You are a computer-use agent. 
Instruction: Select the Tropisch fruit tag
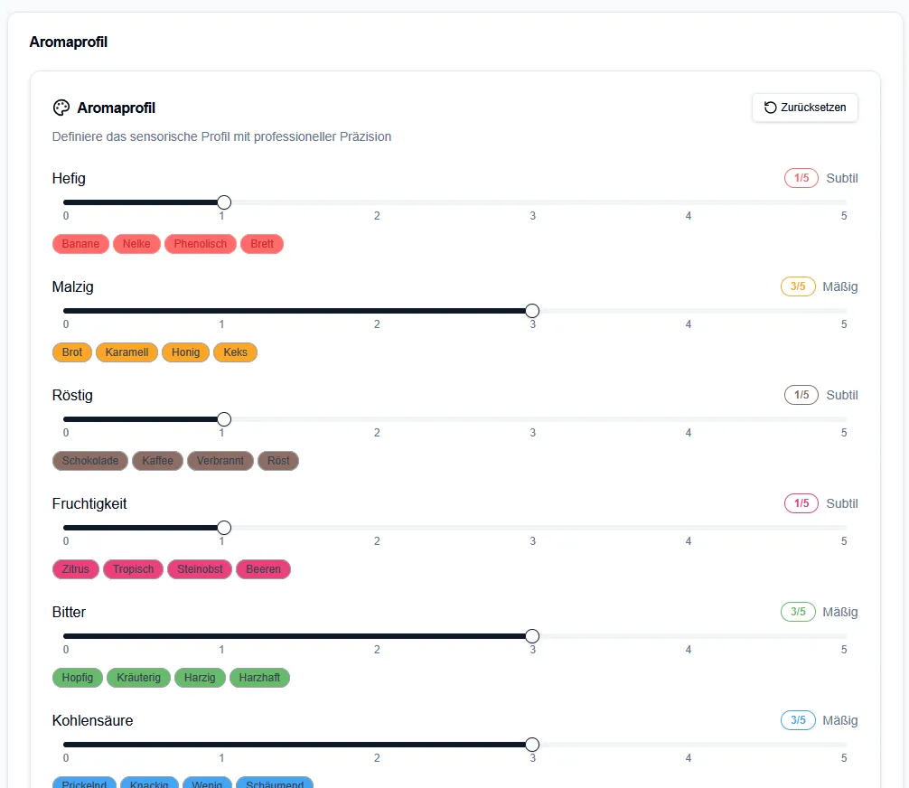[x=134, y=569]
